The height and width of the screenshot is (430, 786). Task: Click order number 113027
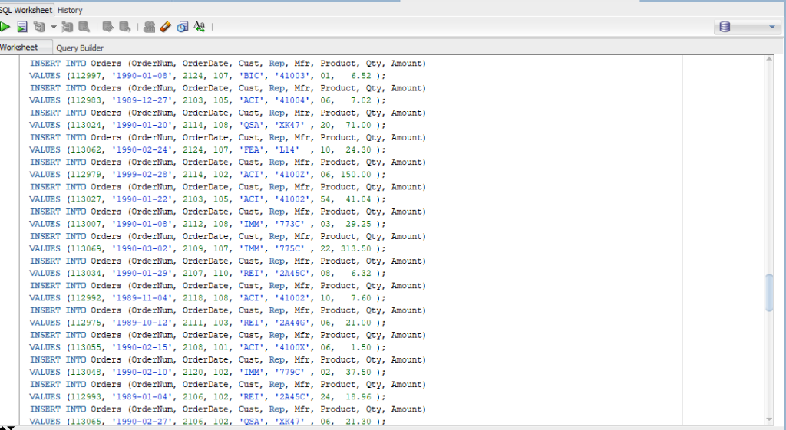86,199
